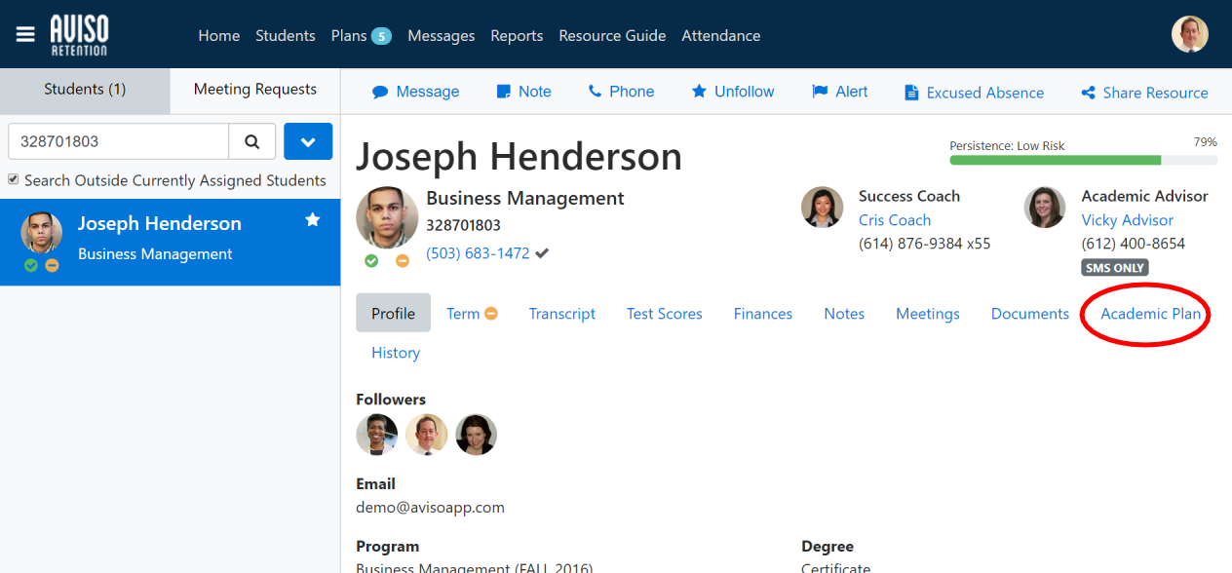1232x573 pixels.
Task: Click the Message speech bubble action
Action: (x=415, y=92)
